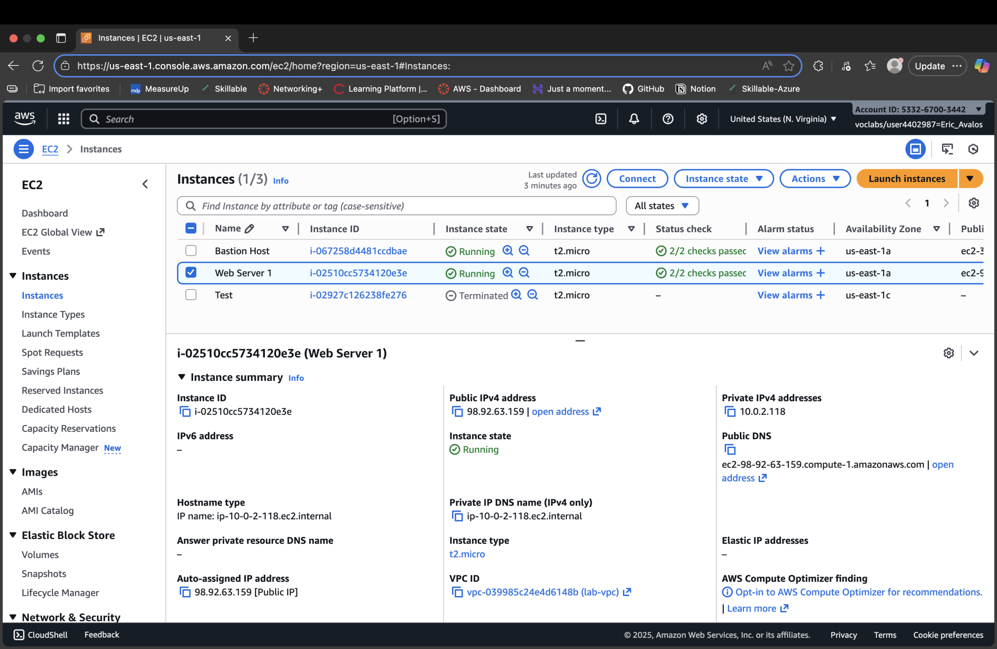Image resolution: width=997 pixels, height=649 pixels.
Task: Open the notifications bell
Action: pos(634,118)
